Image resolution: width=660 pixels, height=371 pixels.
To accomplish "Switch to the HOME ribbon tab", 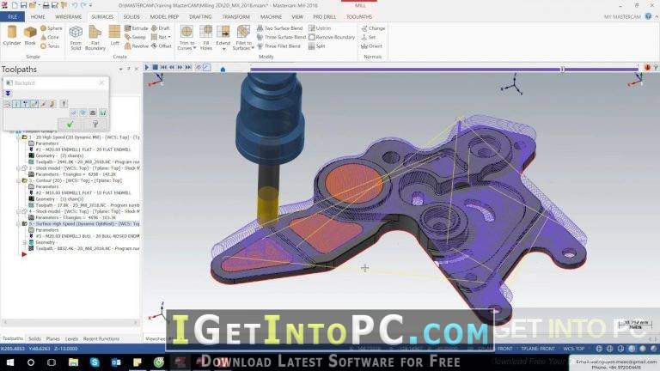I will pos(38,17).
